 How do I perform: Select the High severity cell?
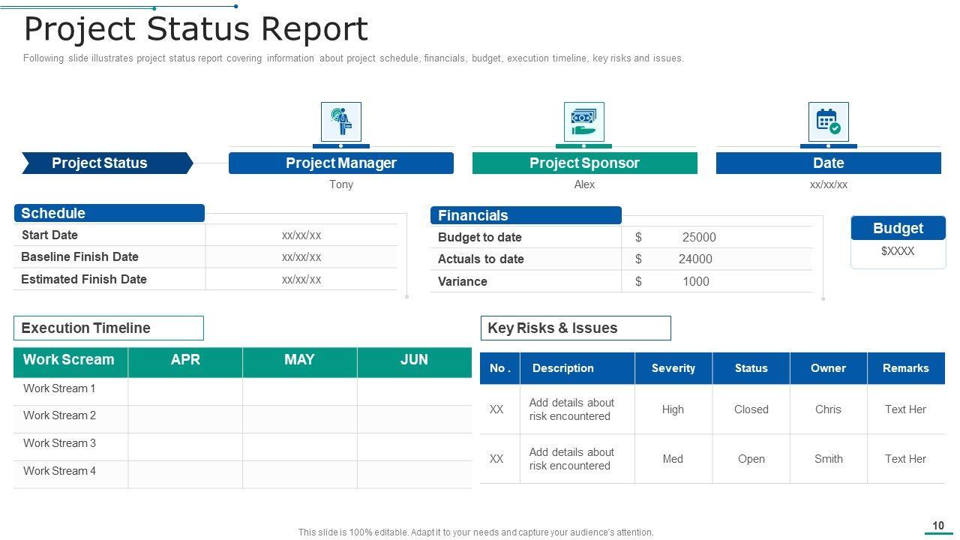pyautogui.click(x=673, y=409)
